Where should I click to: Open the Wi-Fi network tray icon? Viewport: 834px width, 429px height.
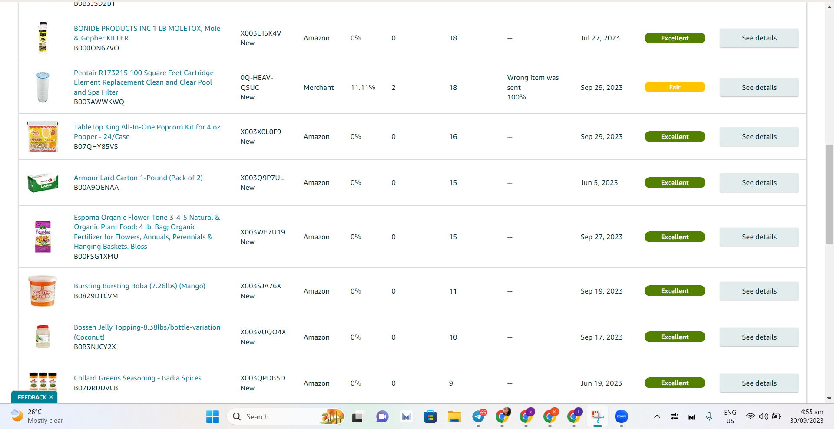[x=750, y=417]
